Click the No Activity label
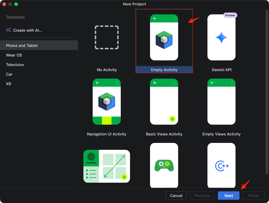The height and width of the screenshot is (203, 269). point(107,70)
